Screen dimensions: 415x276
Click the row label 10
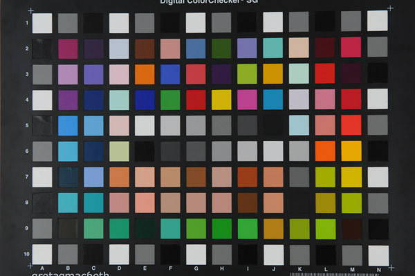[26, 254]
